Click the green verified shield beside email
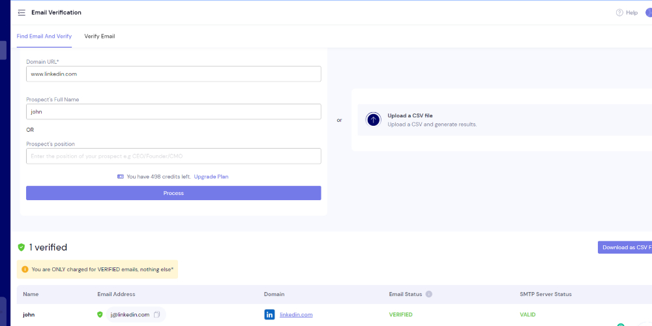Screen dimensions: 652x326 point(100,314)
